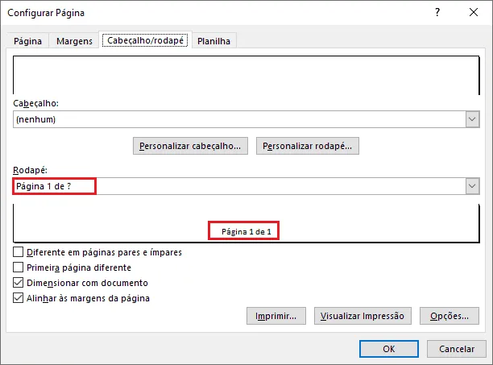Confirm with the OK button
The image size is (493, 365).
389,349
